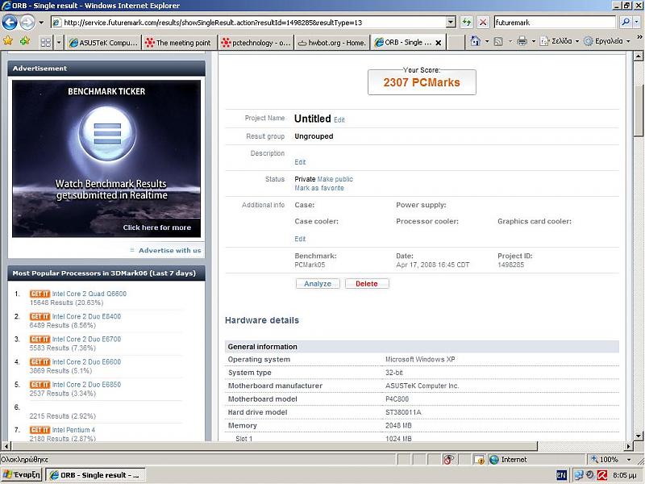645x484 pixels.
Task: Open the Intel Pentium 4 link
Action: click(73, 430)
